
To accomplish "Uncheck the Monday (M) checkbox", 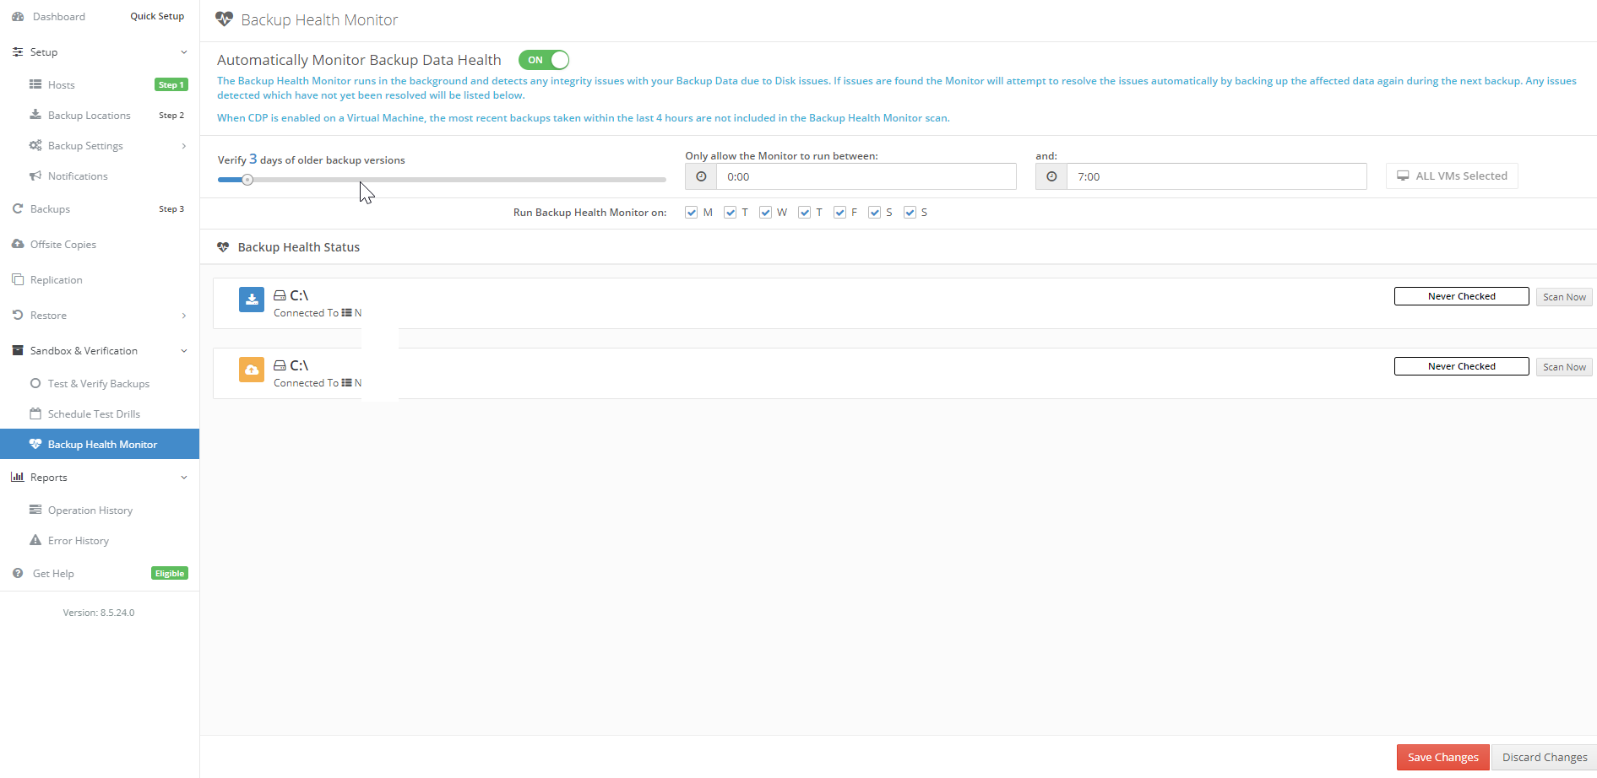I will pos(692,213).
